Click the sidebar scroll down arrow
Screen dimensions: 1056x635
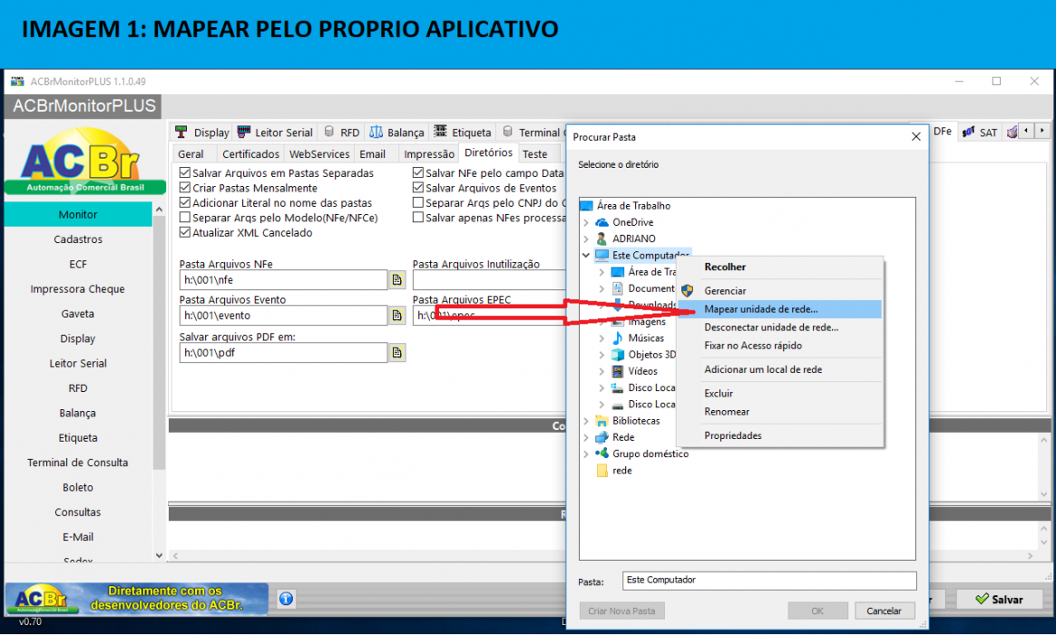tap(159, 555)
